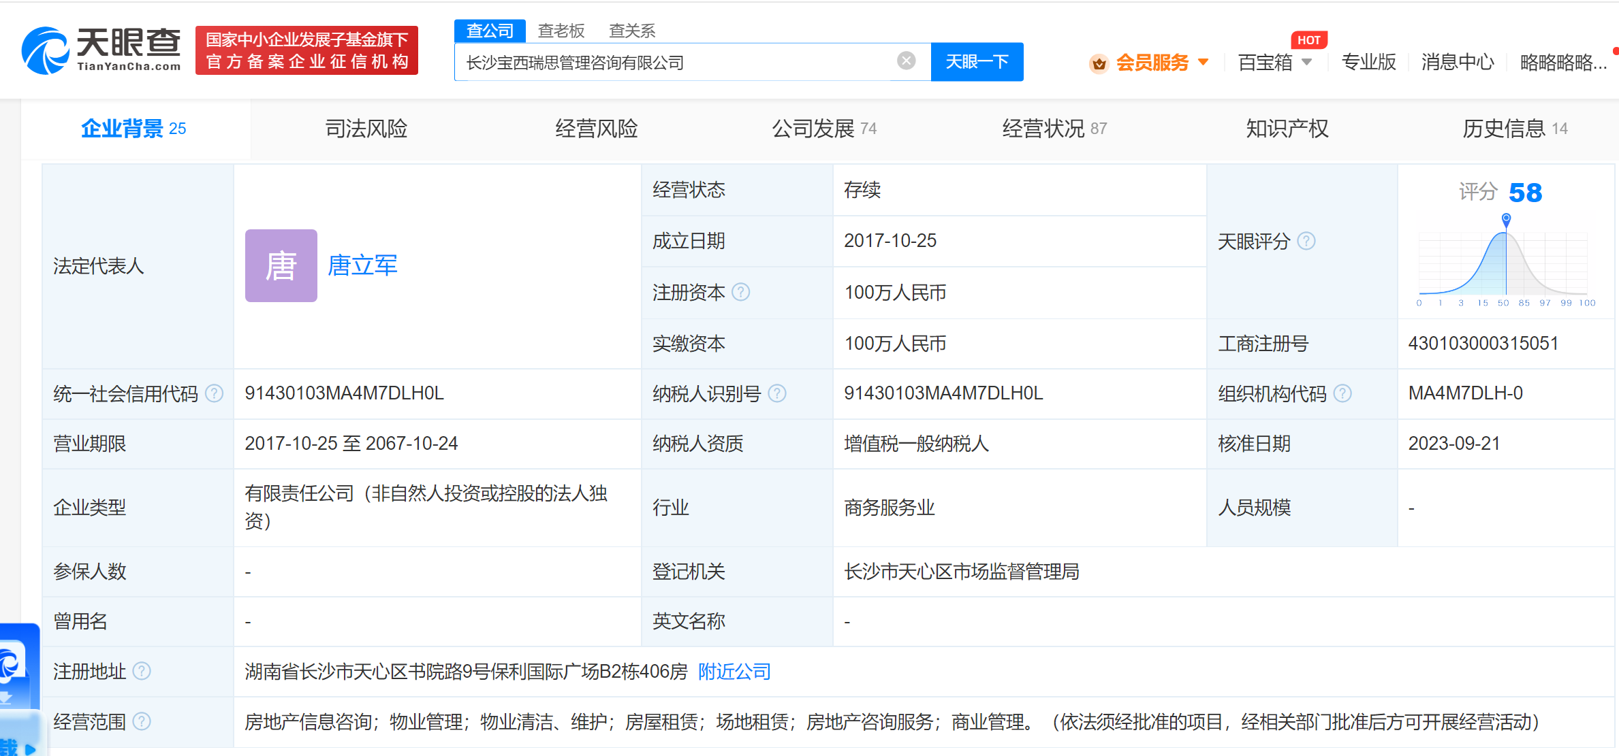Screen dimensions: 1619x756
Task: Select registration number 430103000315051
Action: point(1483,343)
